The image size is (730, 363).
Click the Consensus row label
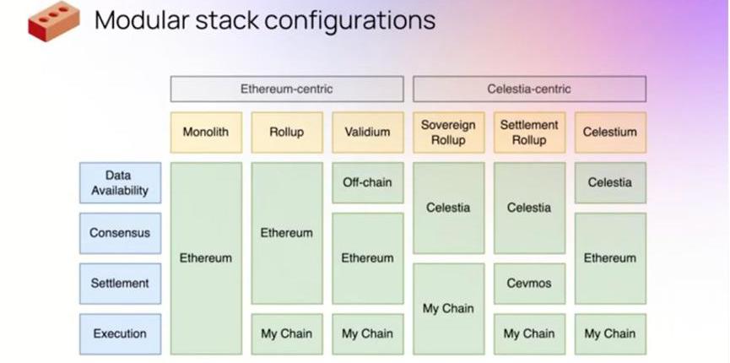click(120, 233)
